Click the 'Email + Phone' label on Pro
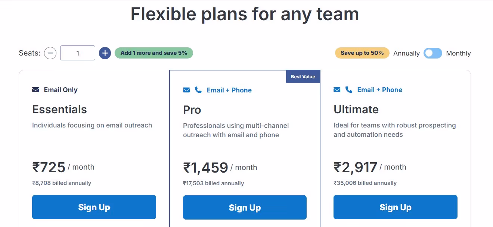 point(229,90)
